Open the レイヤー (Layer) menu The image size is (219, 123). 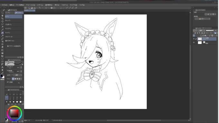pos(40,5)
